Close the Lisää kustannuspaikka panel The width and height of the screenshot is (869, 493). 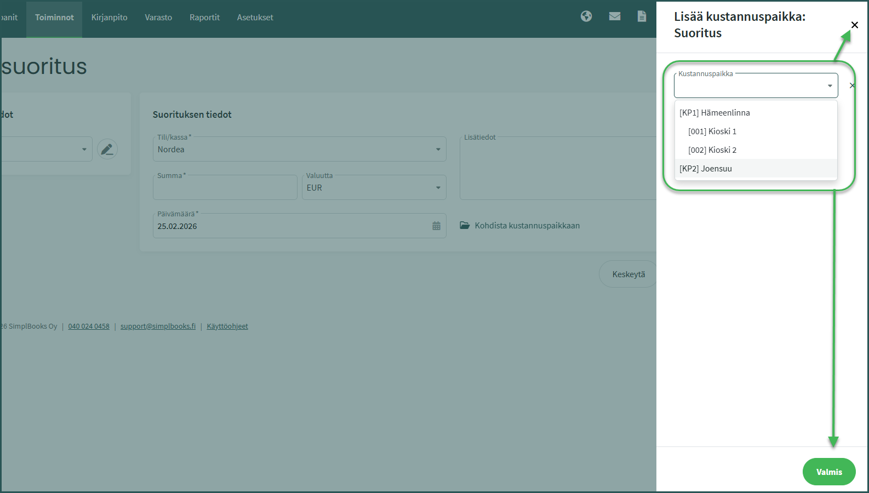[x=854, y=25]
